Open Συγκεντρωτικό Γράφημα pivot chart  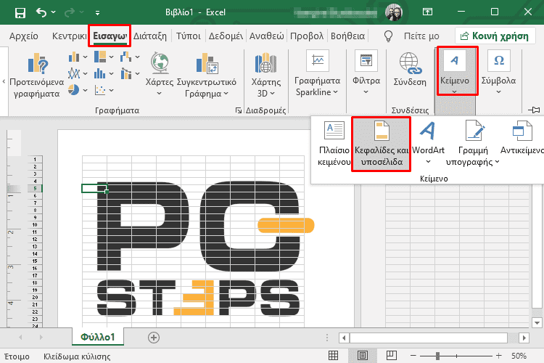tap(207, 76)
